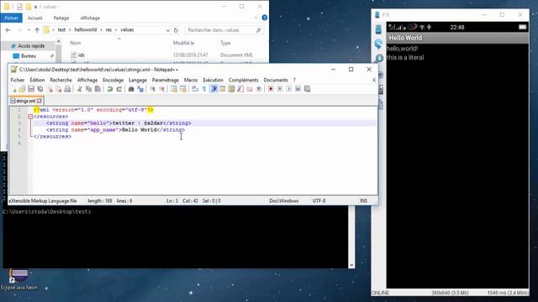Click the Stop macro recording icon
Screen dimensions: 538x302
point(280,89)
